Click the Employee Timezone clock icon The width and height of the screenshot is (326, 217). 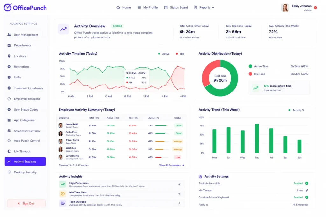9,99
